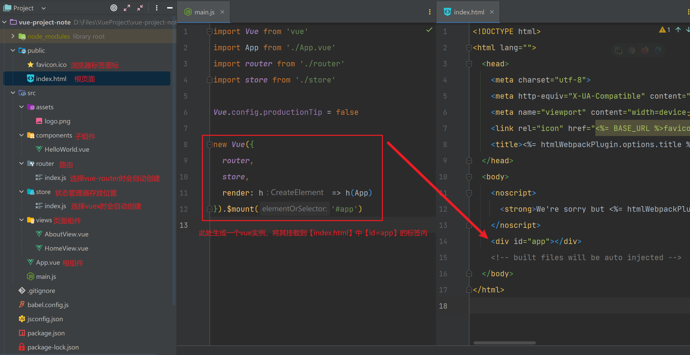Fold head tag at index.html line 3
The width and height of the screenshot is (690, 355).
tap(469, 64)
